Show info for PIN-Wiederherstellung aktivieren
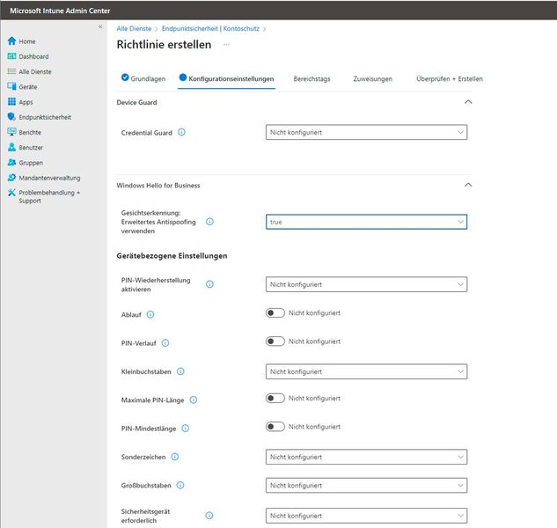 click(209, 284)
